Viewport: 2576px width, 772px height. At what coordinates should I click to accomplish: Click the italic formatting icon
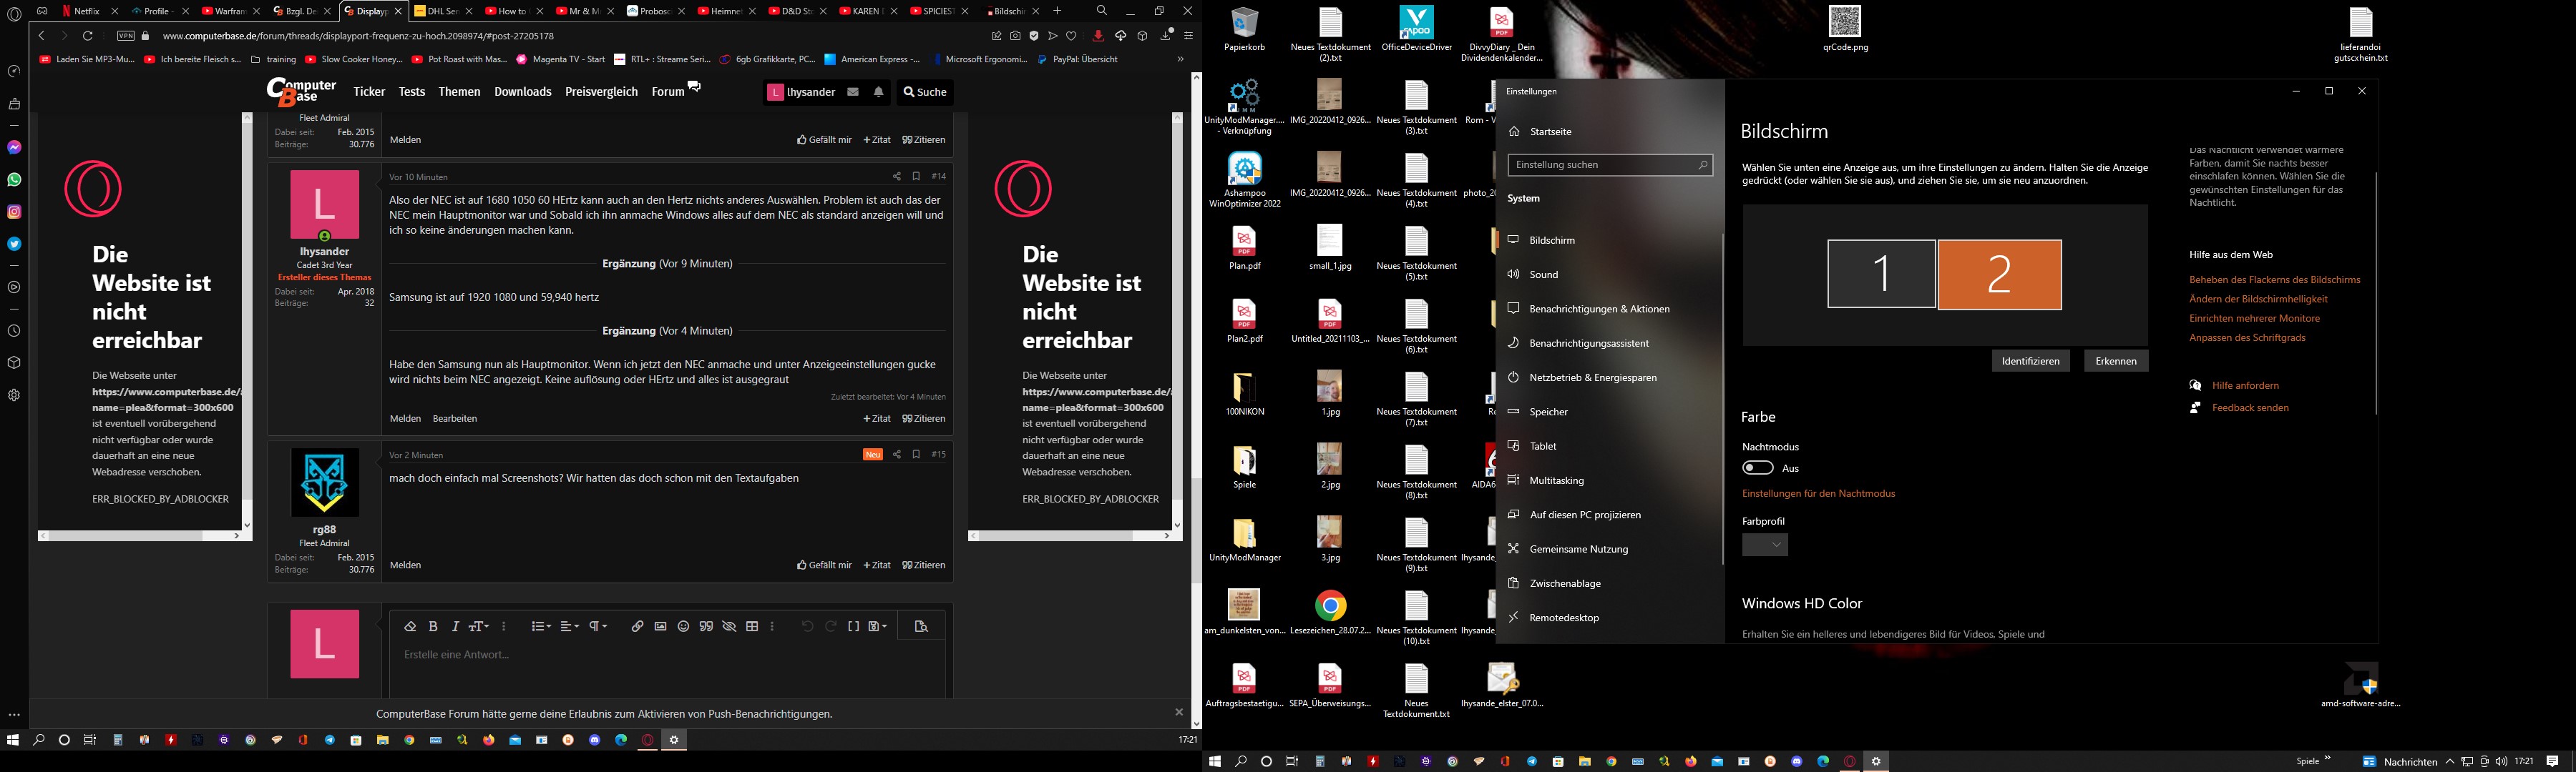(455, 626)
